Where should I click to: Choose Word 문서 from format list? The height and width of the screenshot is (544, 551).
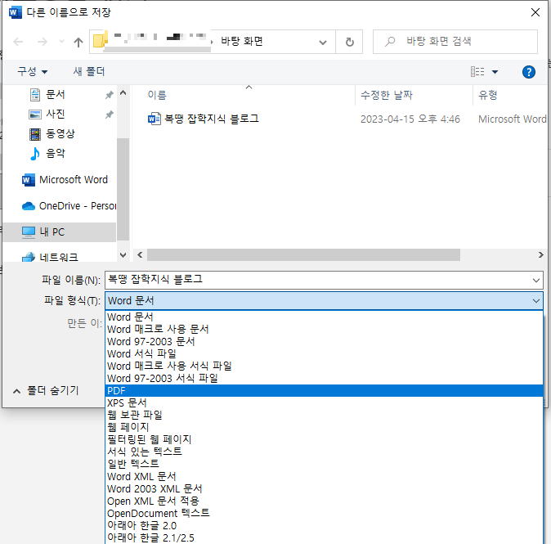click(324, 317)
